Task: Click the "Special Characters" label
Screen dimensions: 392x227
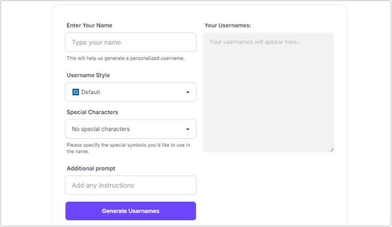Action: pos(92,112)
